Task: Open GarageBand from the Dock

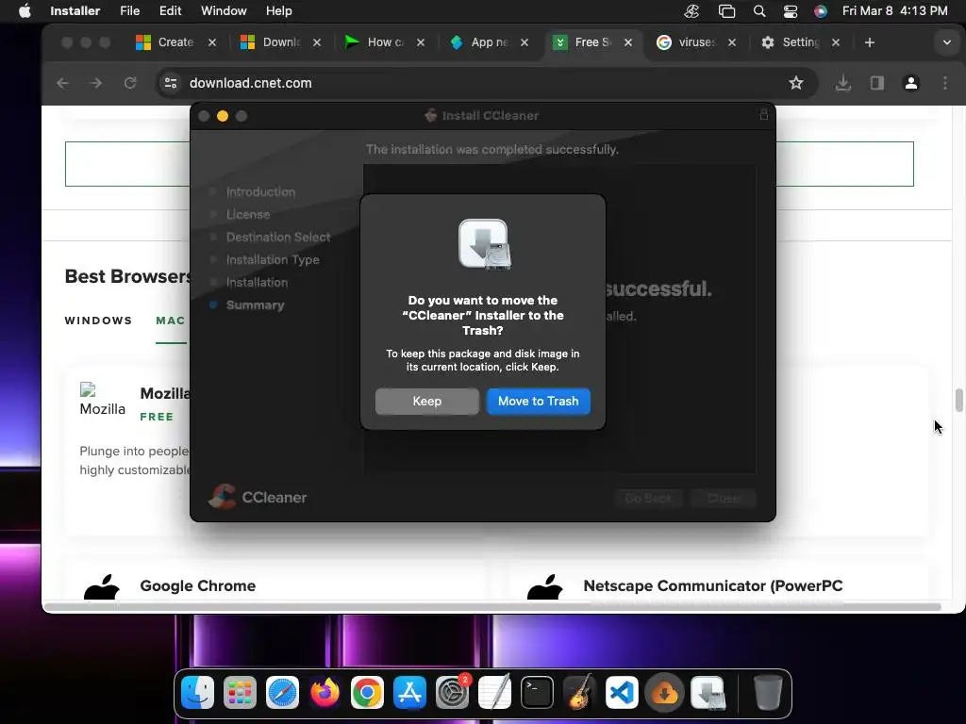Action: [x=579, y=693]
